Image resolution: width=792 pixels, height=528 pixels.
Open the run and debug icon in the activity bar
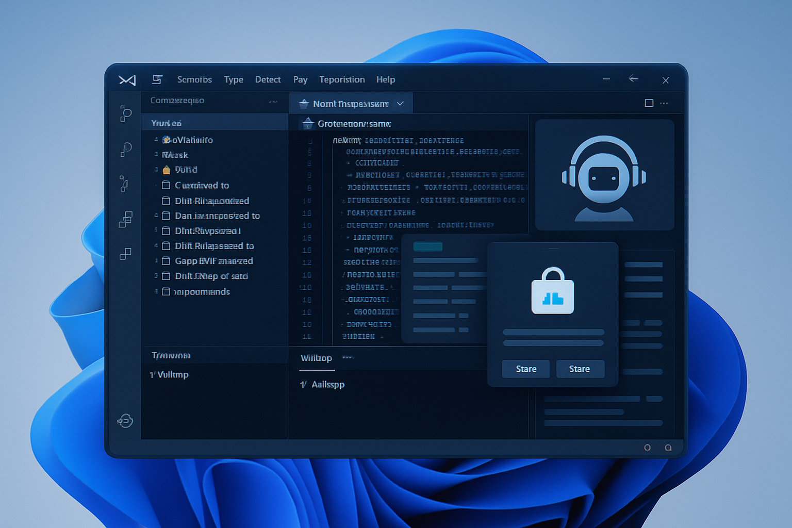(124, 184)
